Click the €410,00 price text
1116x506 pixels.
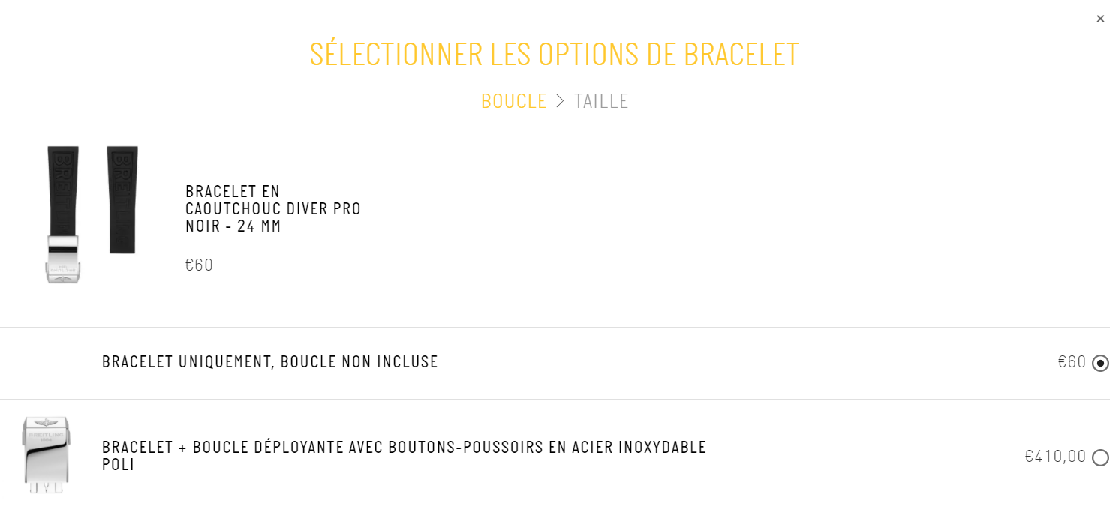click(x=1056, y=457)
